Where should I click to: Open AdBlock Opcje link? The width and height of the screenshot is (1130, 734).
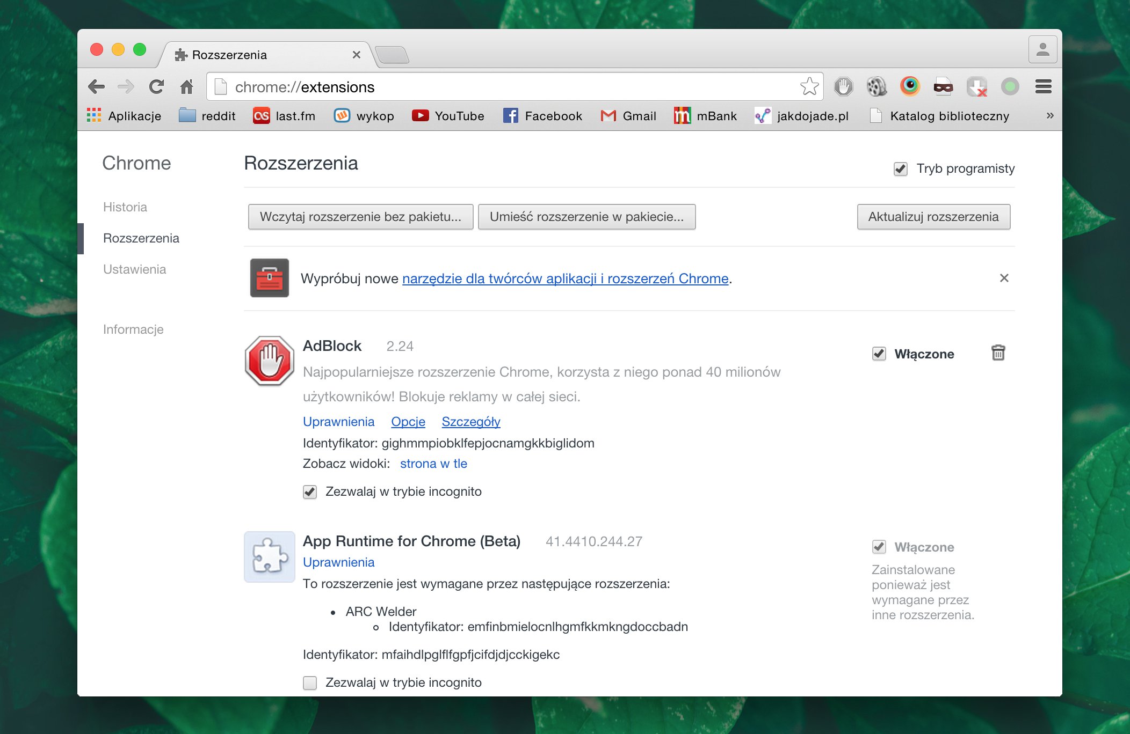408,422
